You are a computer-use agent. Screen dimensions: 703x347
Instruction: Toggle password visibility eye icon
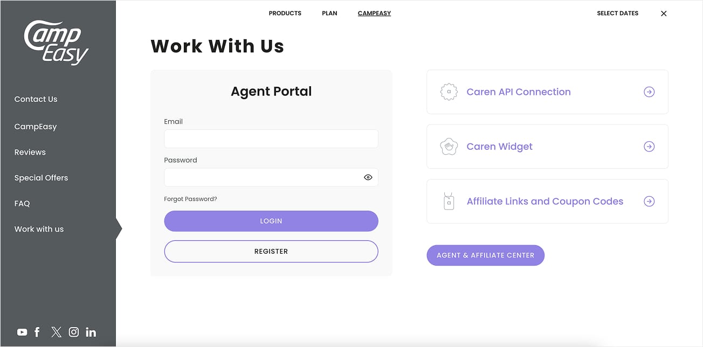368,177
